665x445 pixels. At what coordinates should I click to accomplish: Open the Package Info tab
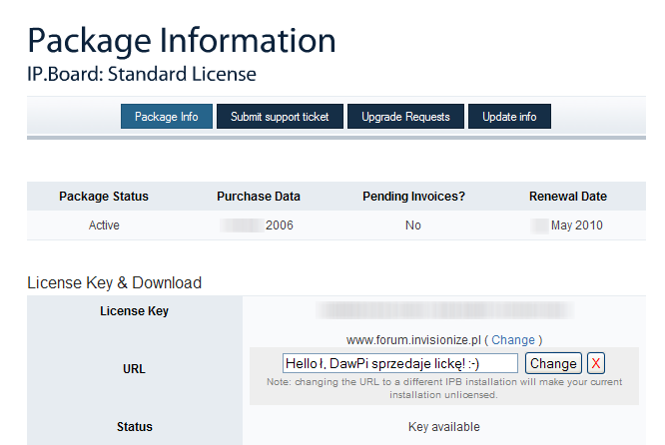(x=167, y=117)
